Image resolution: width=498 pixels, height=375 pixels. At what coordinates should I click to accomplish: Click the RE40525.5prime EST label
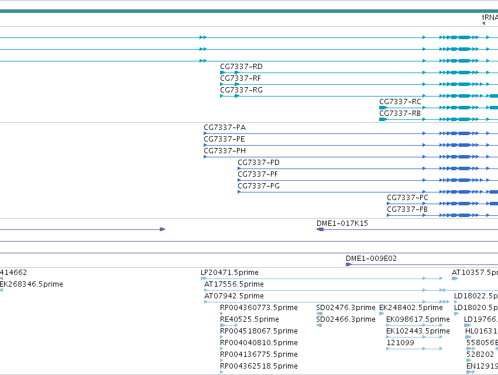point(250,320)
